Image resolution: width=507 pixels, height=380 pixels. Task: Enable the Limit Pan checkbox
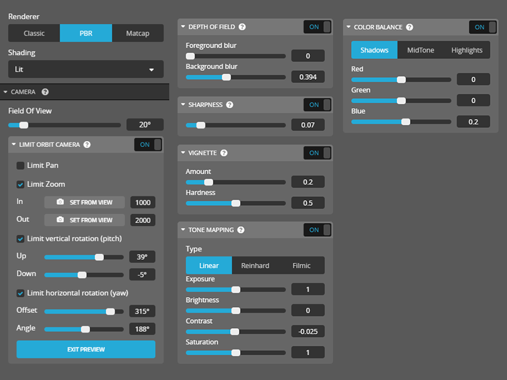[x=21, y=165]
